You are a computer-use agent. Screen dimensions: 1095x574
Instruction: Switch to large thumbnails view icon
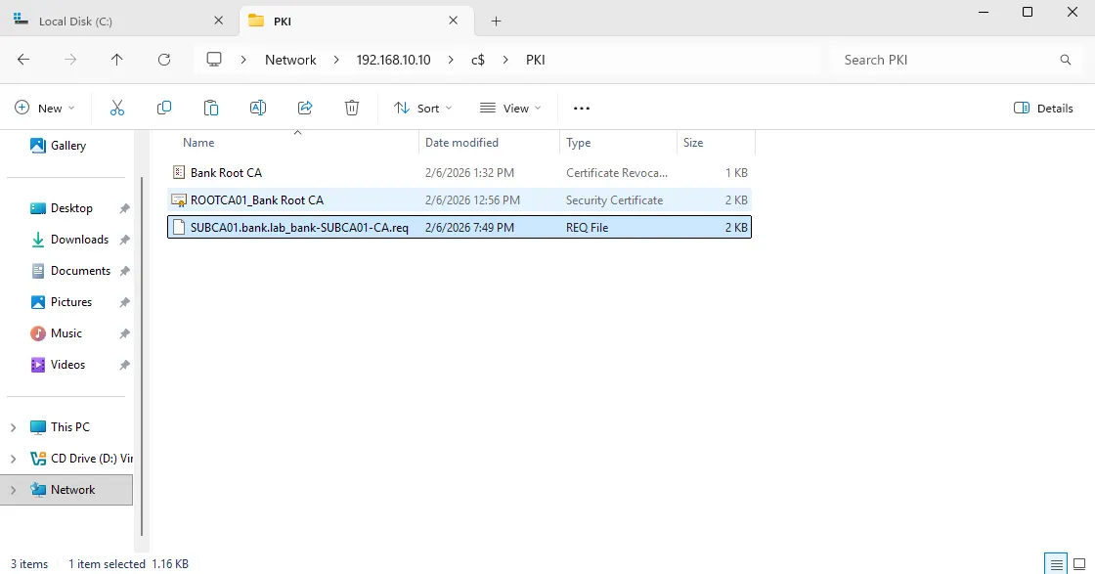(x=1079, y=564)
